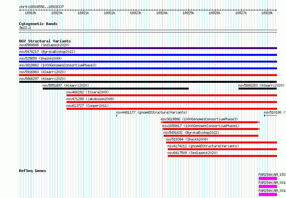Click the bottom magenta FAM154A gene bar
The image size is (286, 198).
(268, 194)
